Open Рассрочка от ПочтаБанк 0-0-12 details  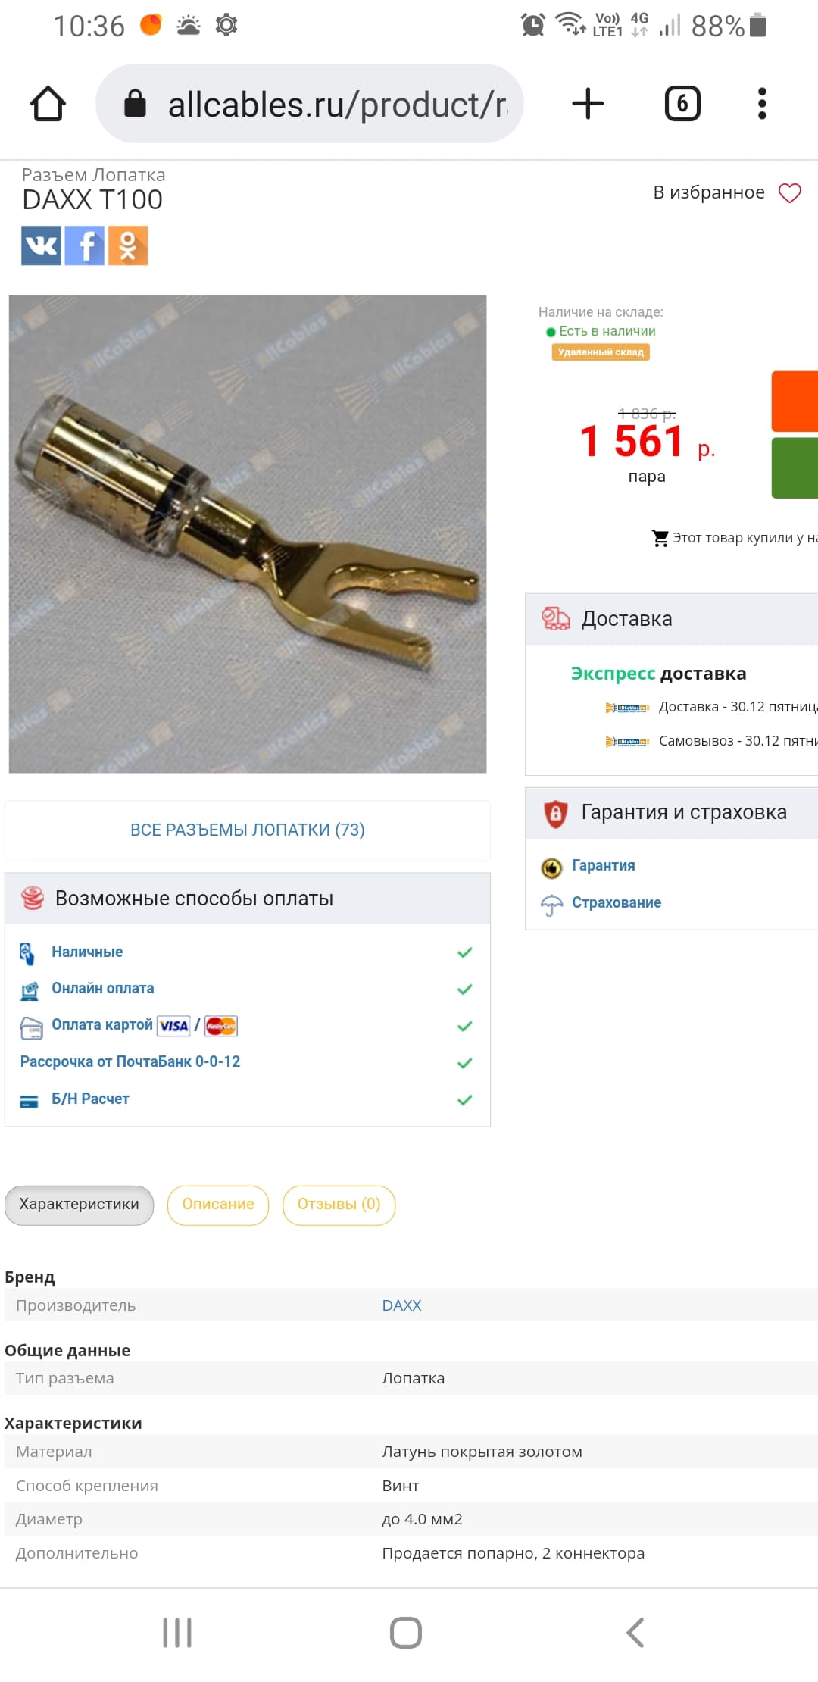point(130,1061)
